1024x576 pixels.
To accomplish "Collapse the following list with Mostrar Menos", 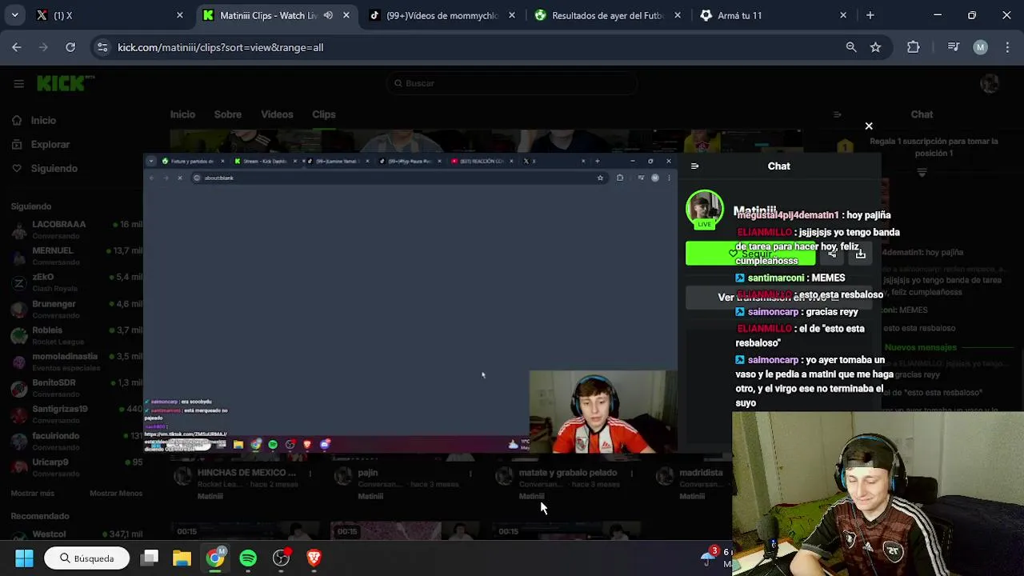I will click(116, 493).
